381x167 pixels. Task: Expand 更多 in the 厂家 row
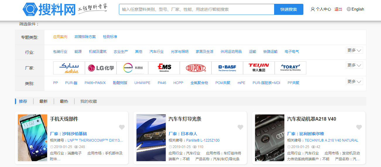[354, 65]
